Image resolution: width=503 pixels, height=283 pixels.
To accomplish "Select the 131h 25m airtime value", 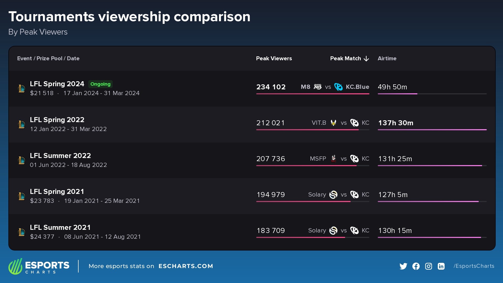I will tap(395, 159).
